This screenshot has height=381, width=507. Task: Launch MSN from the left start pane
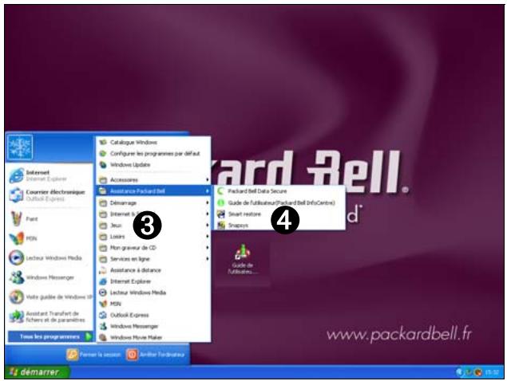coord(49,238)
